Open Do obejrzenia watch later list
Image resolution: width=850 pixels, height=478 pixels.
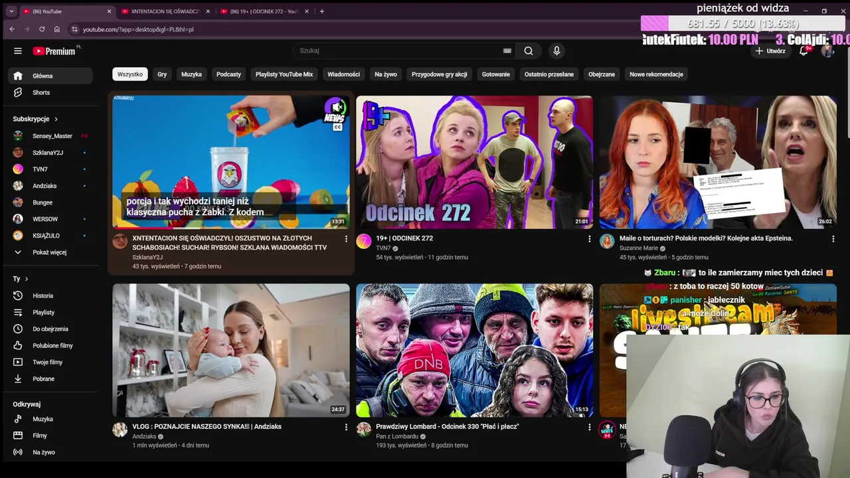point(50,329)
